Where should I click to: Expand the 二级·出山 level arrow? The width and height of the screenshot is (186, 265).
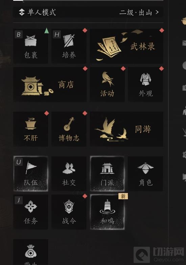coord(139,12)
